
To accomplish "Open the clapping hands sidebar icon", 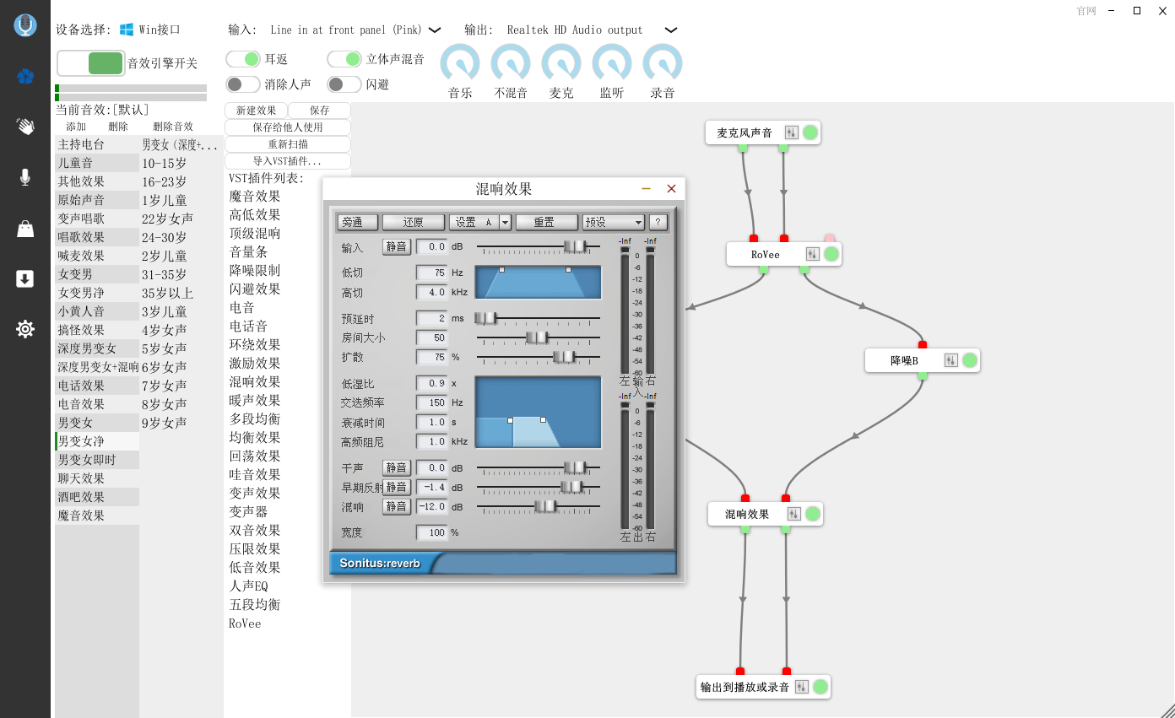I will coord(25,127).
